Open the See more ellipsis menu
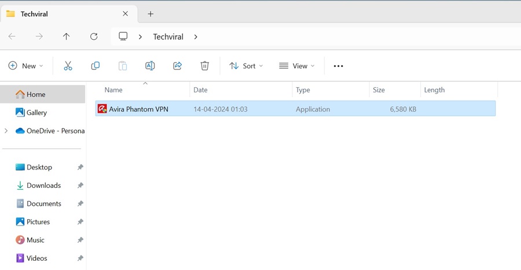 pyautogui.click(x=338, y=66)
